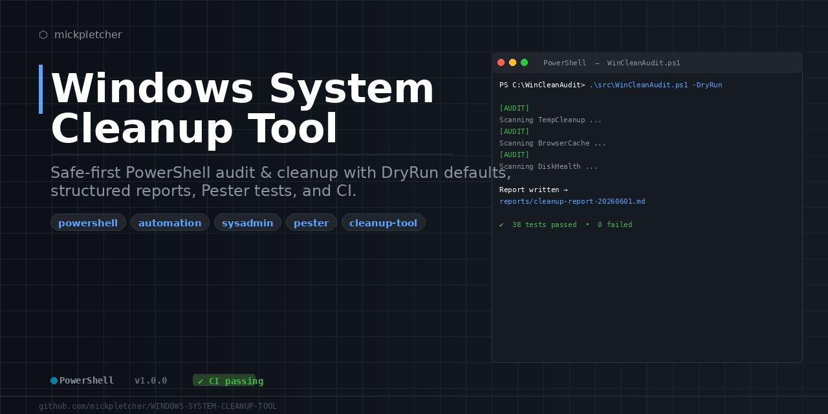Select the pester topic tag
Screen dimensions: 828x414
click(x=311, y=223)
